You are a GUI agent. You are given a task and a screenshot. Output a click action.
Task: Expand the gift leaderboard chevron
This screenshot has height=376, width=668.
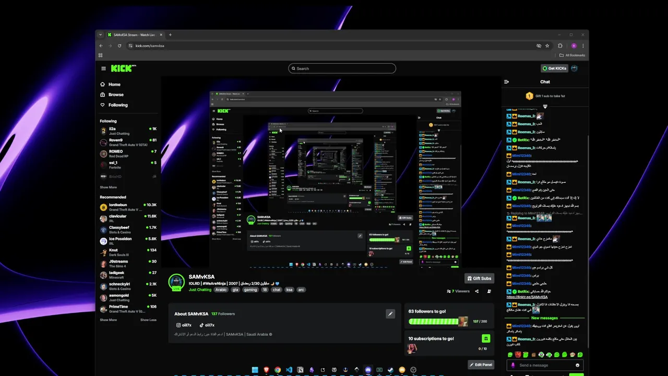tap(545, 107)
